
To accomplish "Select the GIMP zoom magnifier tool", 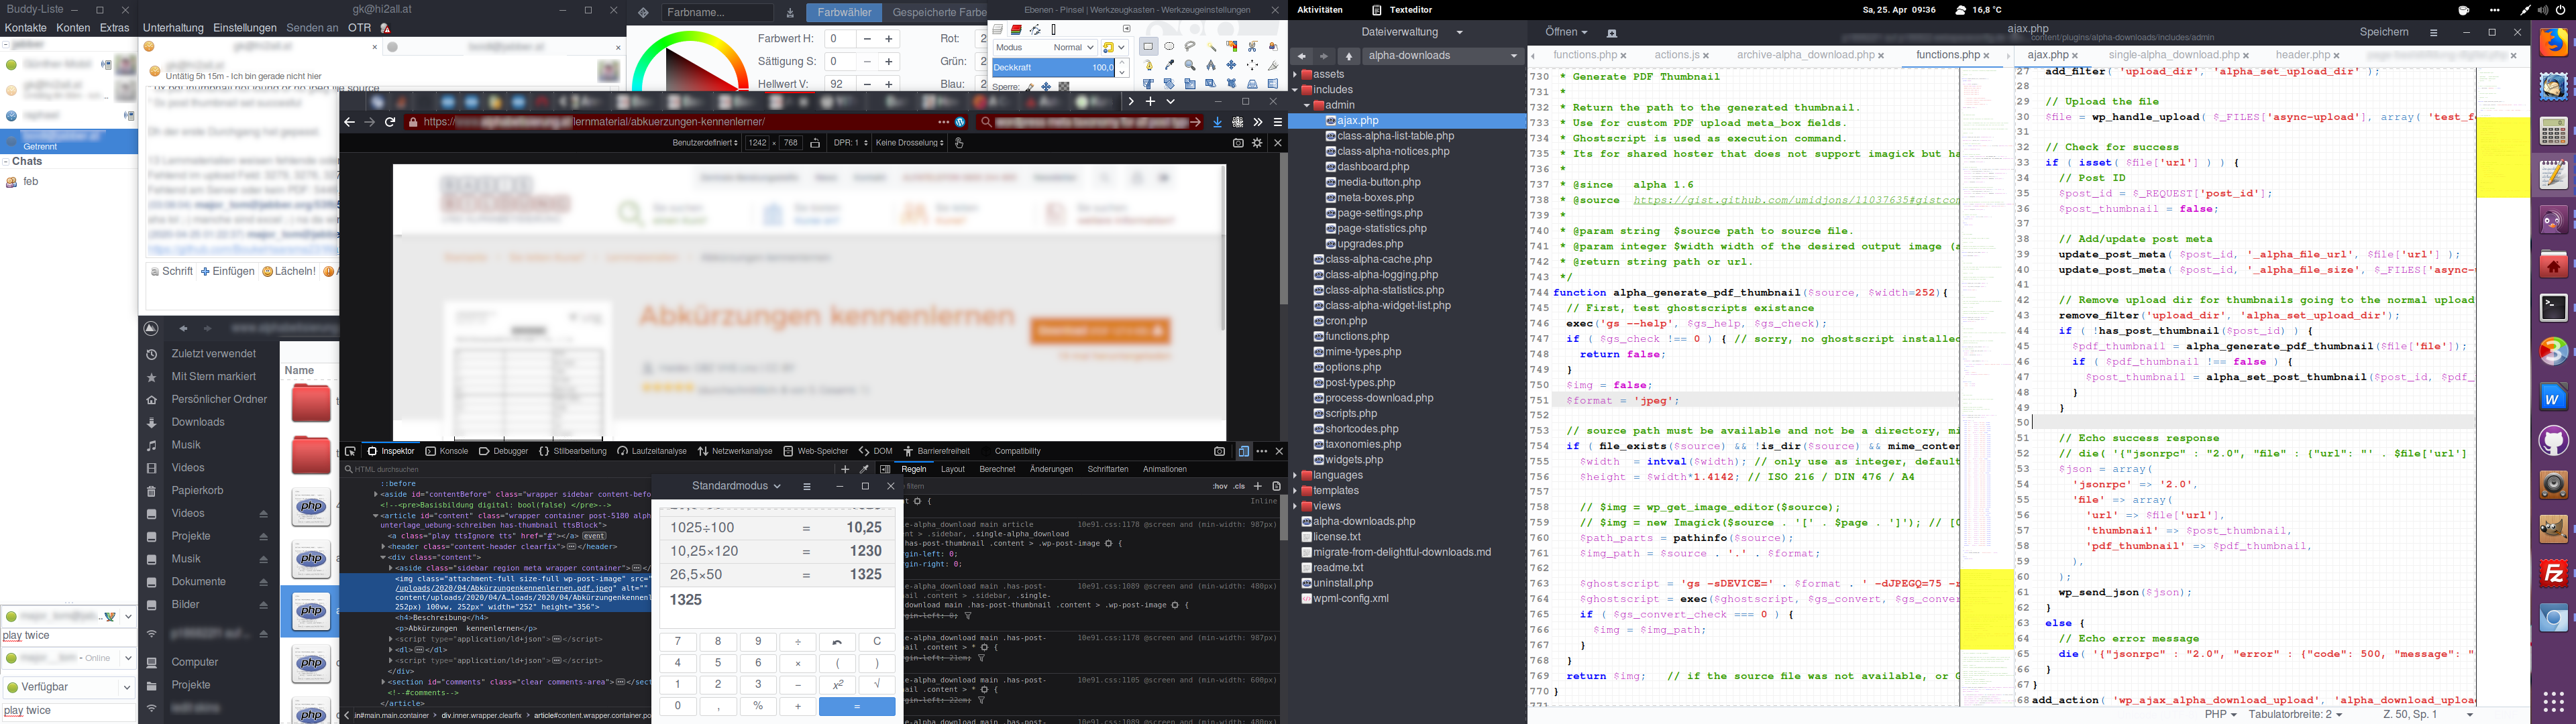I will coord(1190,65).
